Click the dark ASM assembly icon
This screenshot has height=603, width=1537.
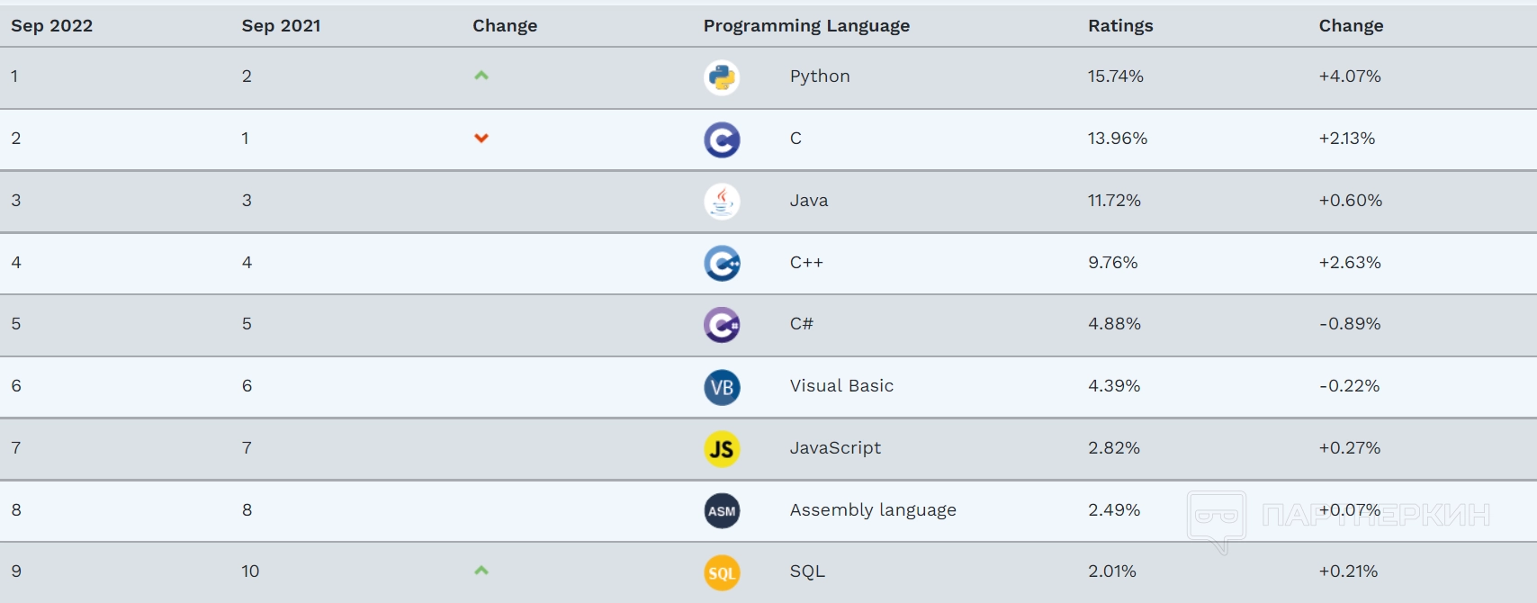coord(722,511)
